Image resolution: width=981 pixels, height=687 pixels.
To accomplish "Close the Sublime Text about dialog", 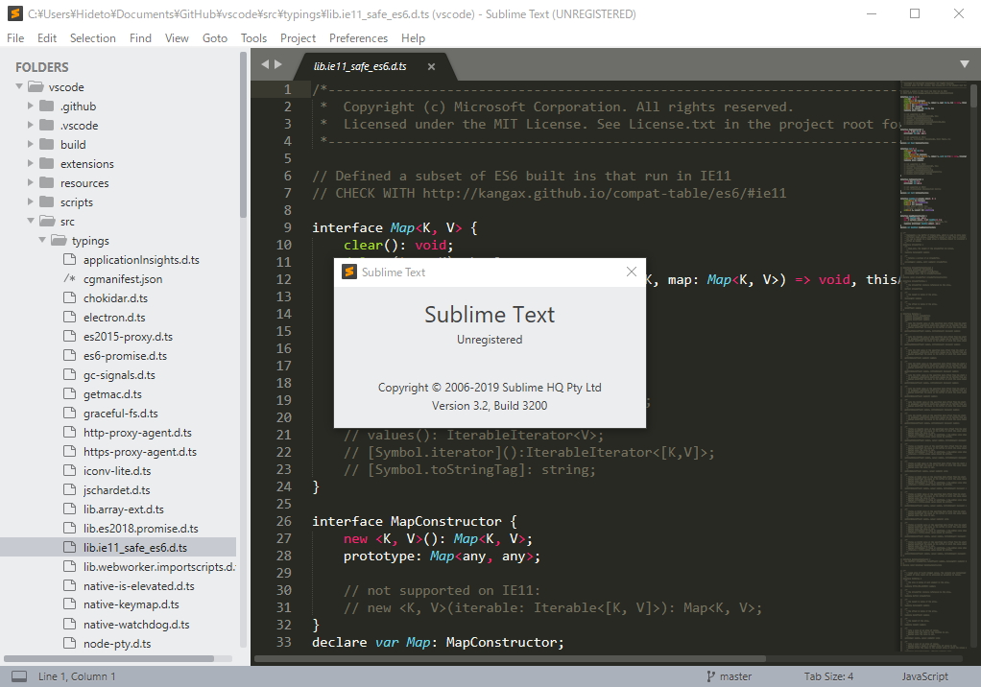I will point(631,272).
